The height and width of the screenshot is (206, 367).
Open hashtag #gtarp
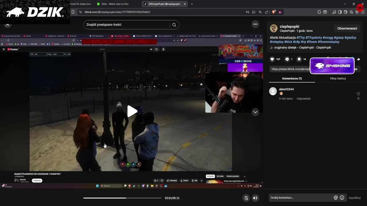(x=339, y=38)
